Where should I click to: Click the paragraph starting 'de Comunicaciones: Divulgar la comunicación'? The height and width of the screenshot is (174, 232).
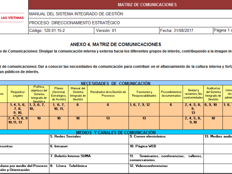pos(116,51)
